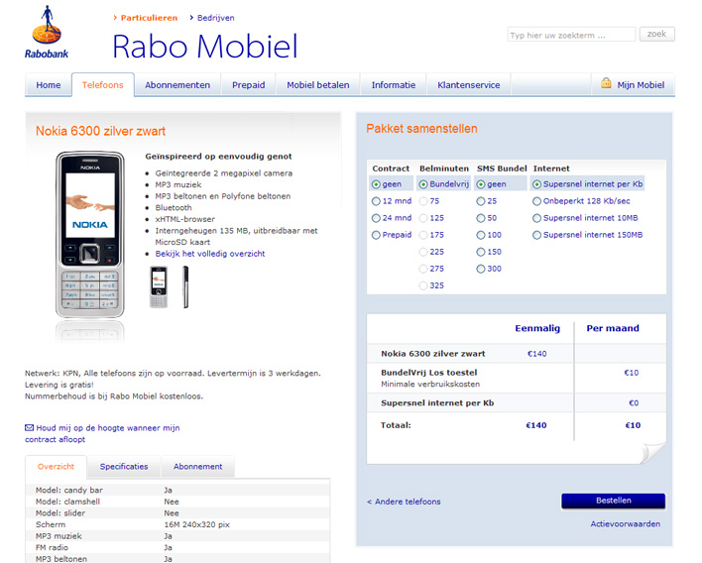Select 275 belminuten option
Screen dimensions: 702x563
[x=423, y=269]
